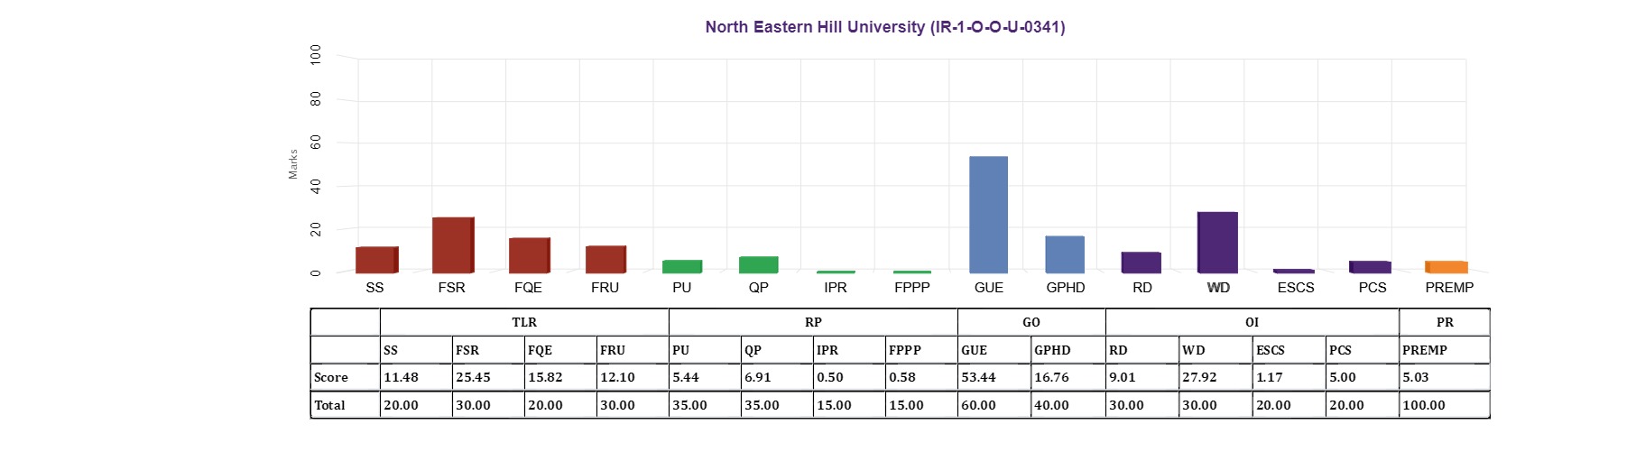This screenshot has height=461, width=1636.
Task: Click the chart title North Eastern Hill University
Action: (885, 27)
